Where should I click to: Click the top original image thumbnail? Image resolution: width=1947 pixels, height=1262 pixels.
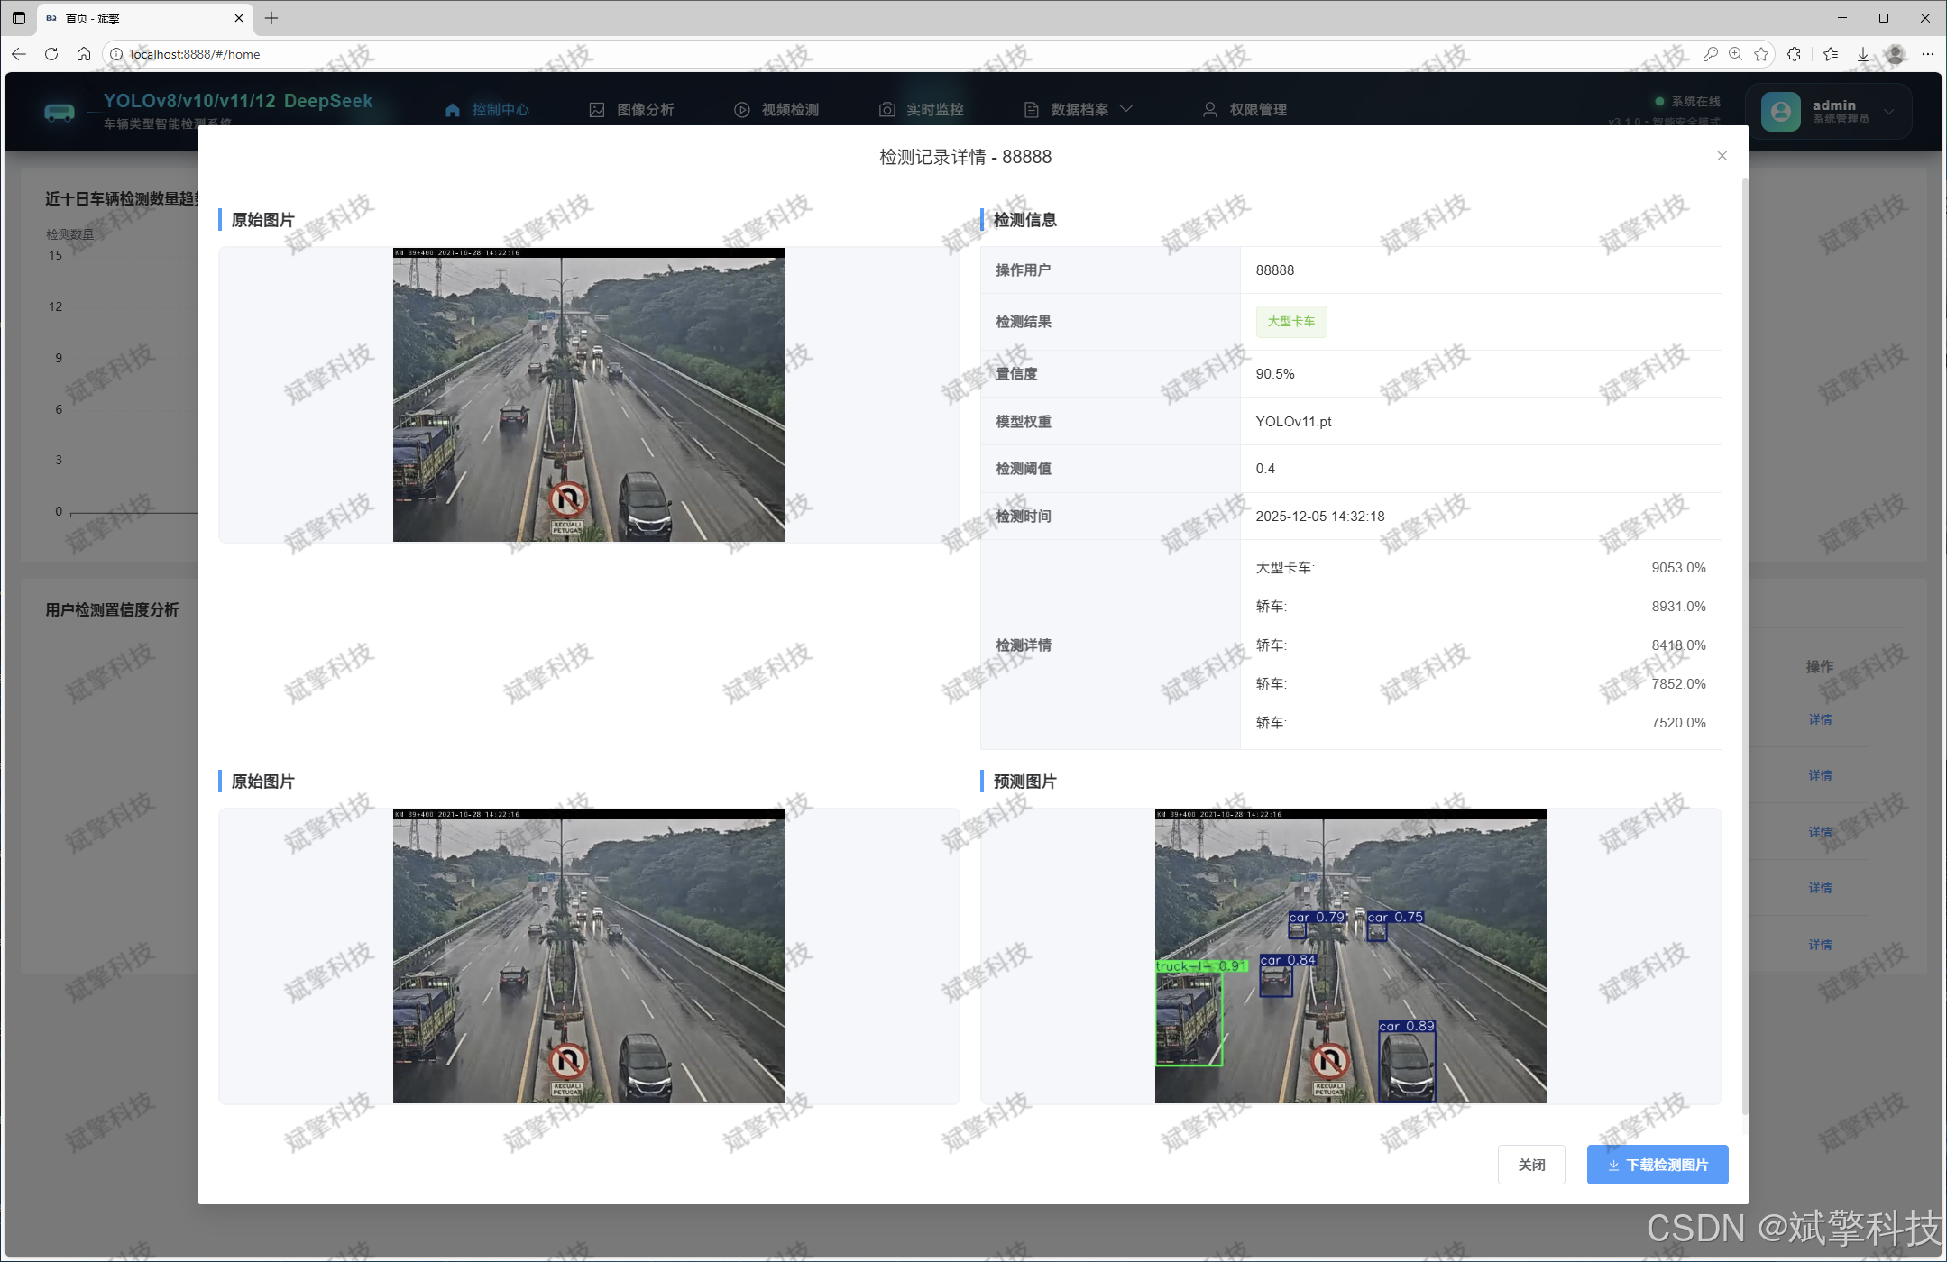589,395
